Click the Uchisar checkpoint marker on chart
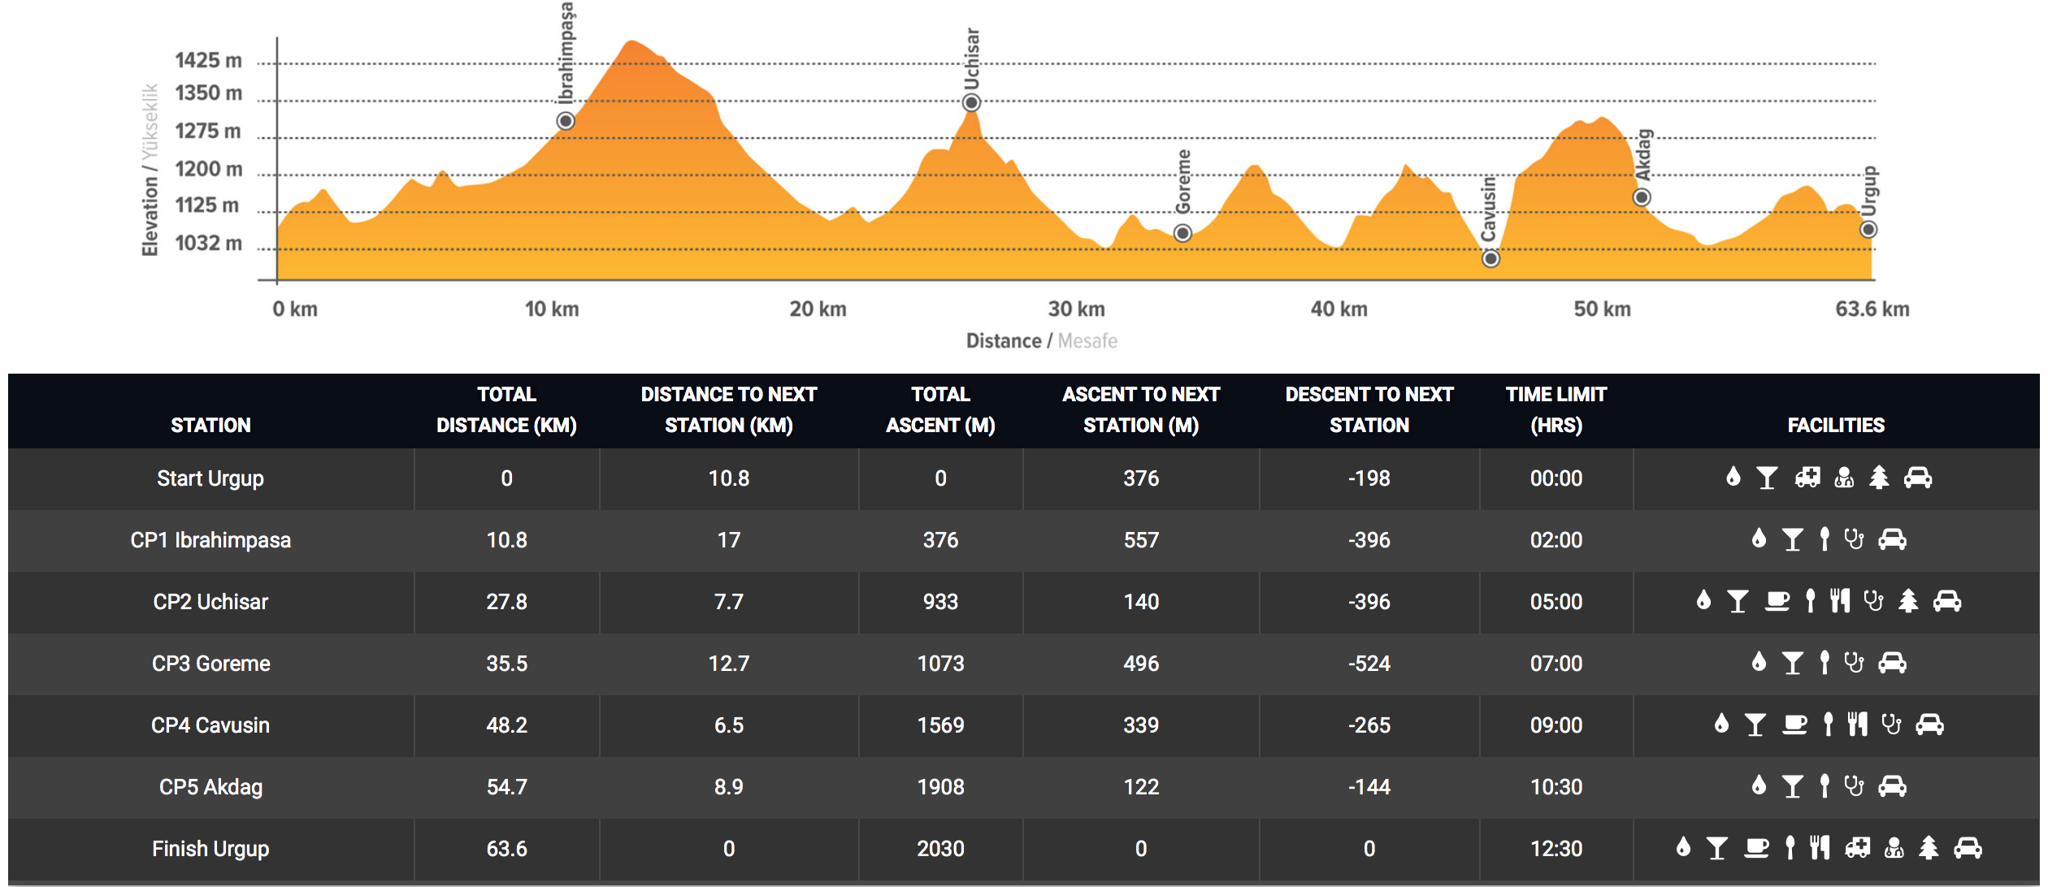 click(x=971, y=102)
